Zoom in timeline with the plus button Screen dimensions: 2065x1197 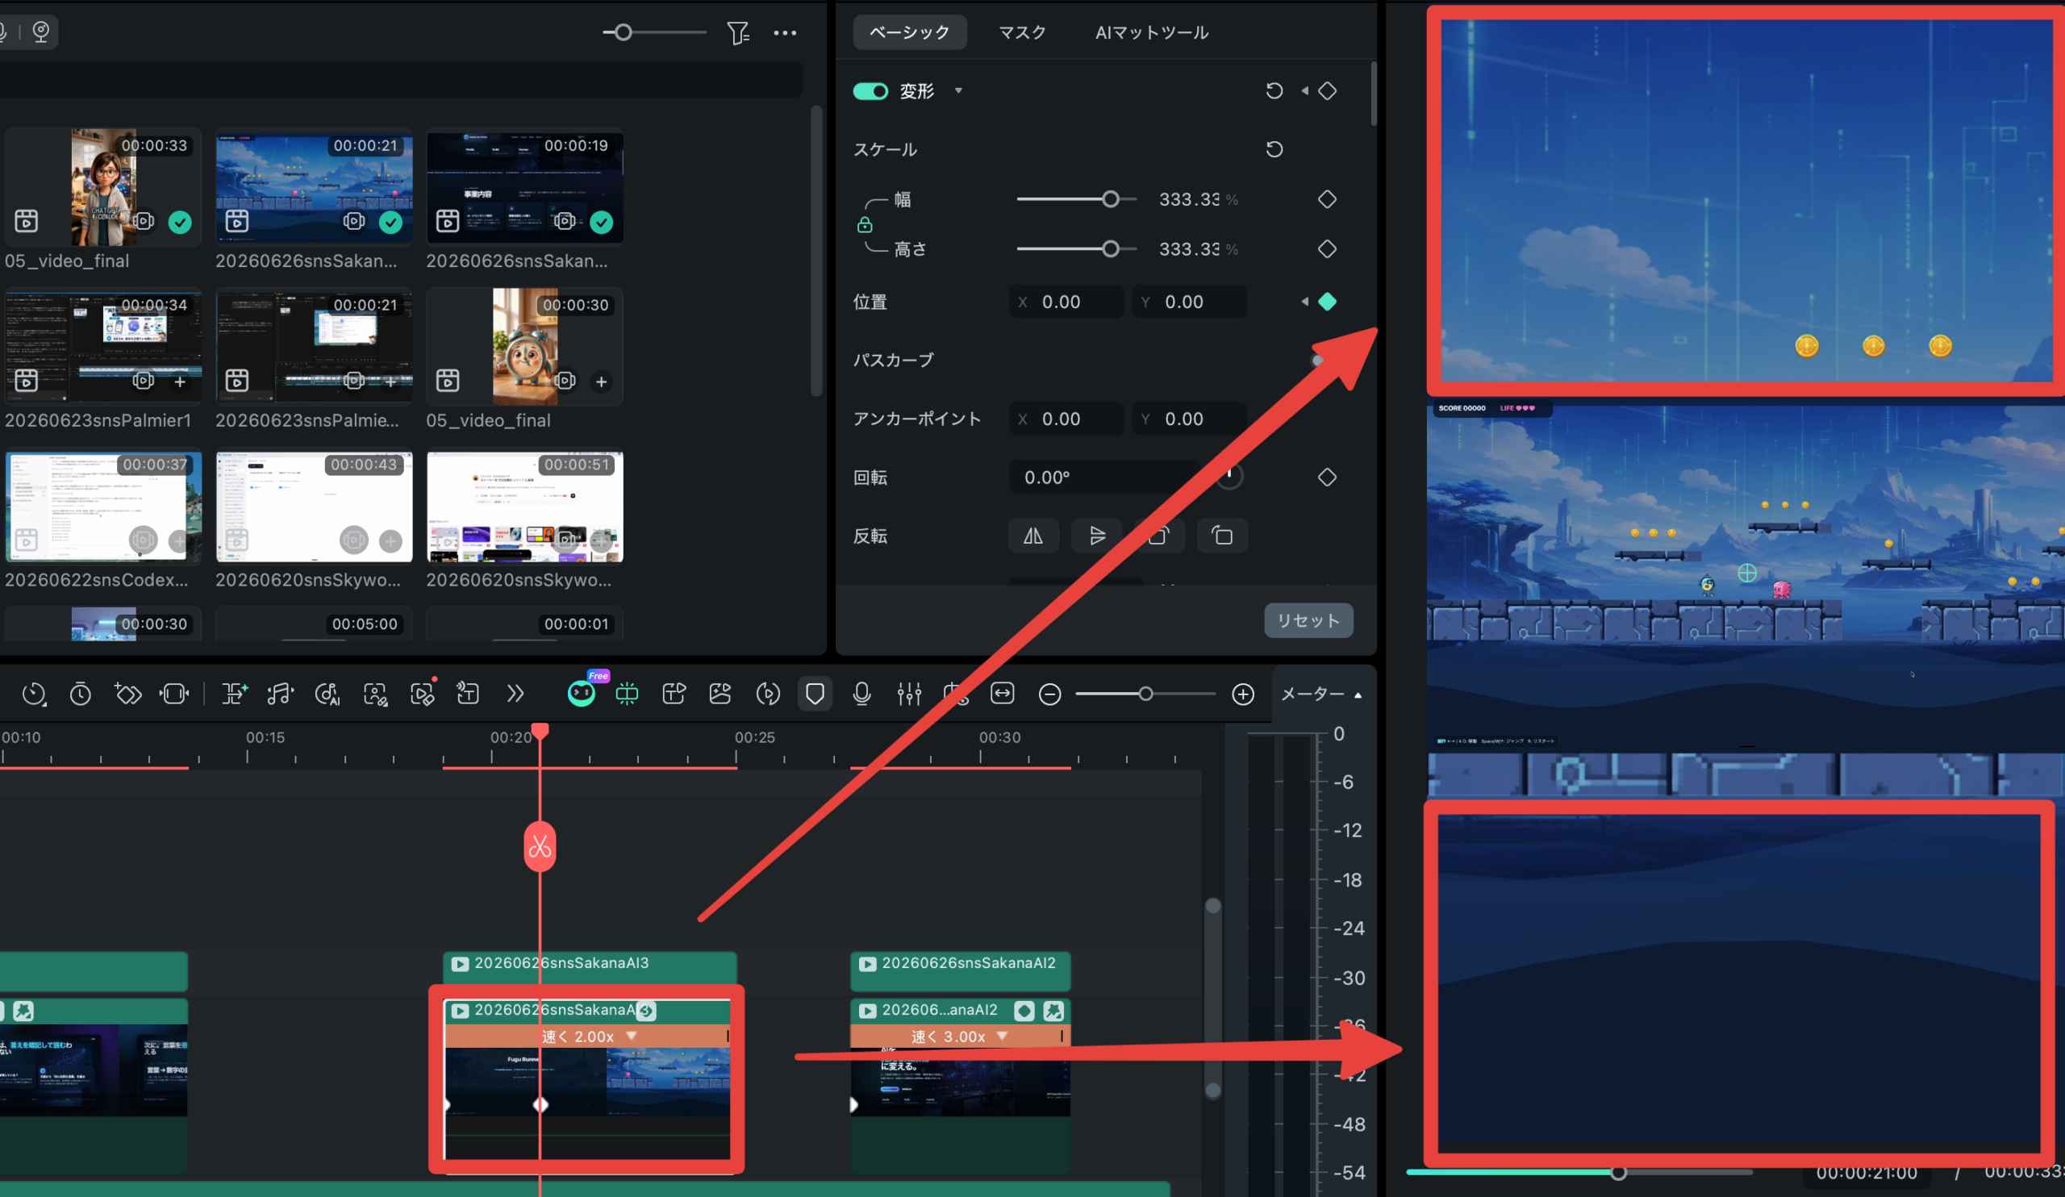pyautogui.click(x=1243, y=694)
